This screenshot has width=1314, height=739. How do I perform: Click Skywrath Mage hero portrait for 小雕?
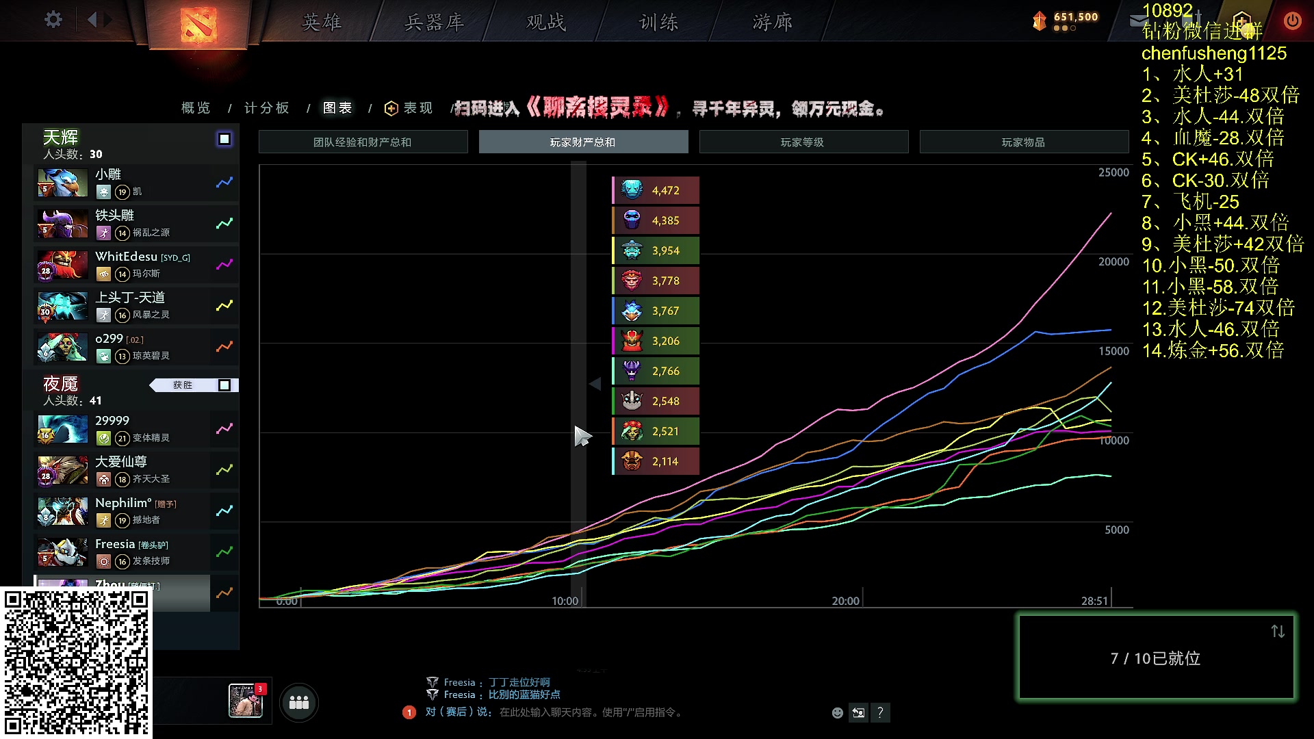coord(62,183)
